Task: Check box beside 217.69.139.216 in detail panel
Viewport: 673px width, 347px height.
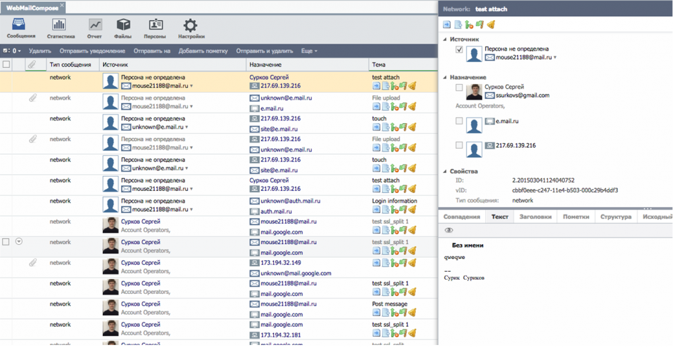Action: coord(459,145)
